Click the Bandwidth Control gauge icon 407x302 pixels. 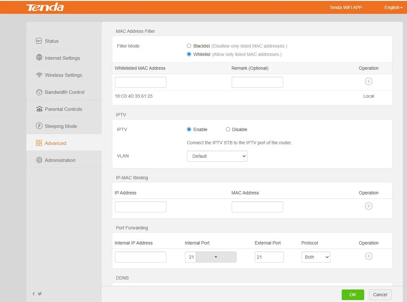click(x=39, y=92)
